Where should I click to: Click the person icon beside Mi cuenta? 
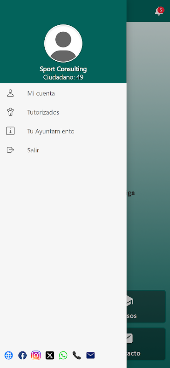coord(10,93)
